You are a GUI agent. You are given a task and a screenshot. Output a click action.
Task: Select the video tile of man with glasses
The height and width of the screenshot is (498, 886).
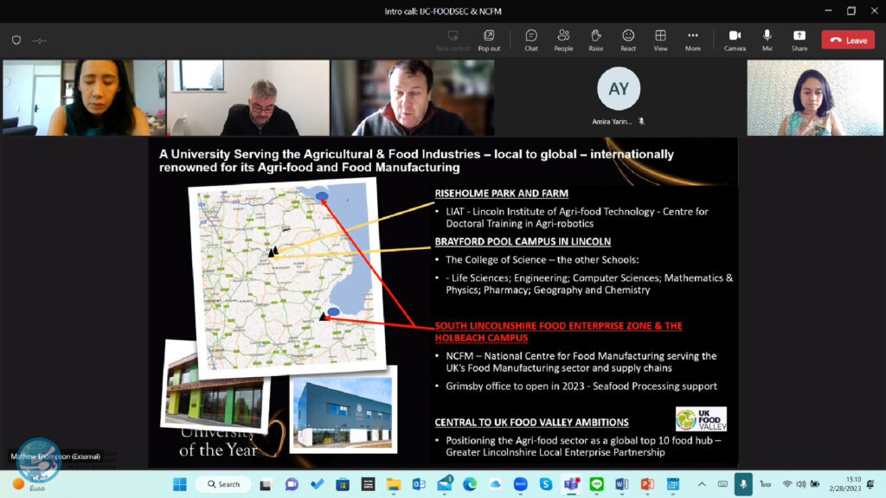pos(248,98)
